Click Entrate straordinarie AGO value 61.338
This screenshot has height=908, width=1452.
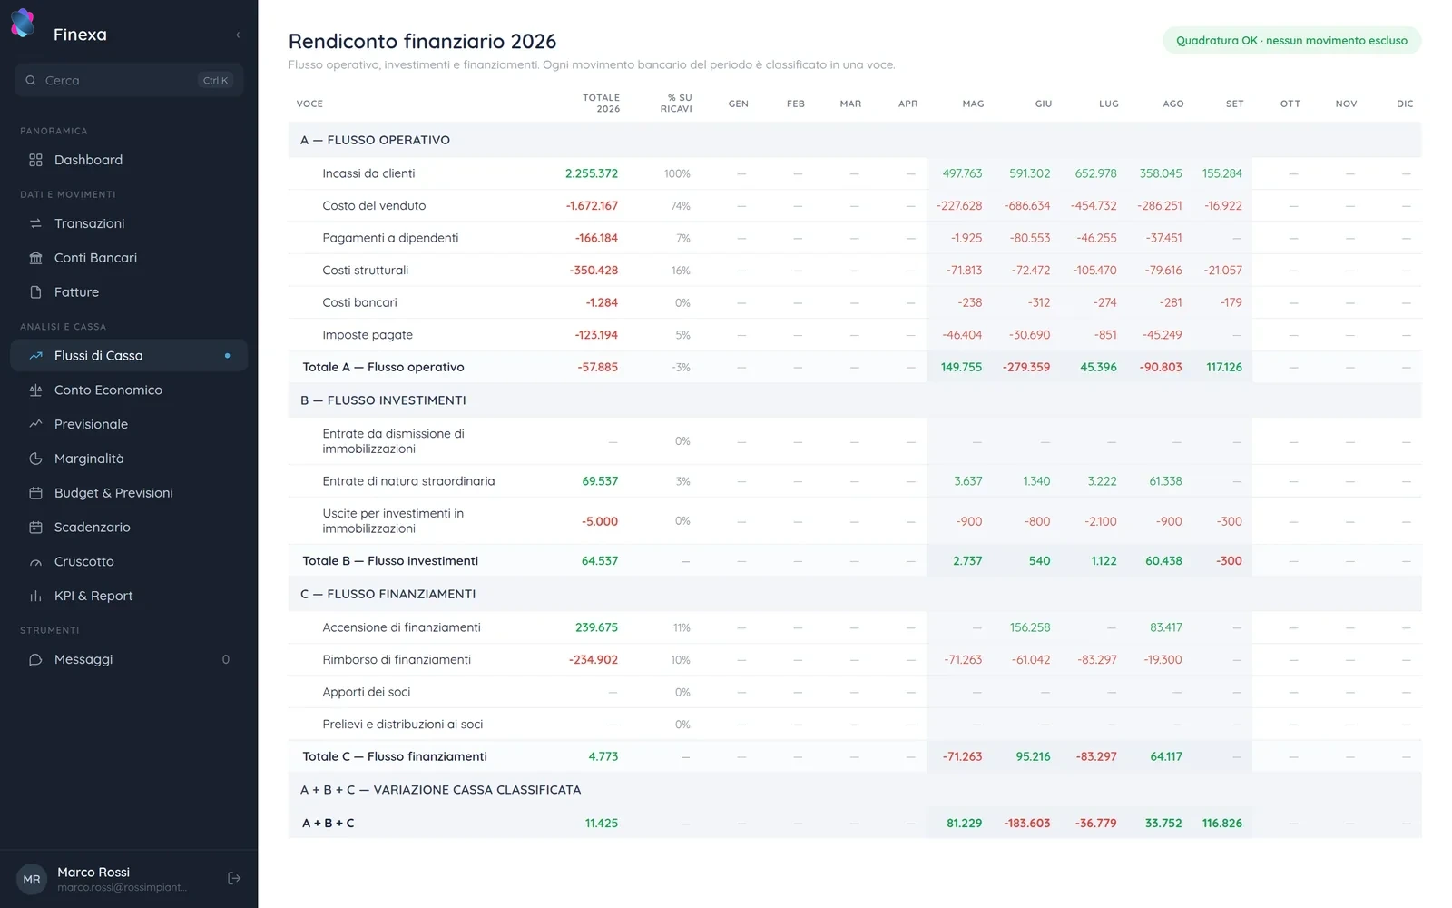tap(1165, 481)
